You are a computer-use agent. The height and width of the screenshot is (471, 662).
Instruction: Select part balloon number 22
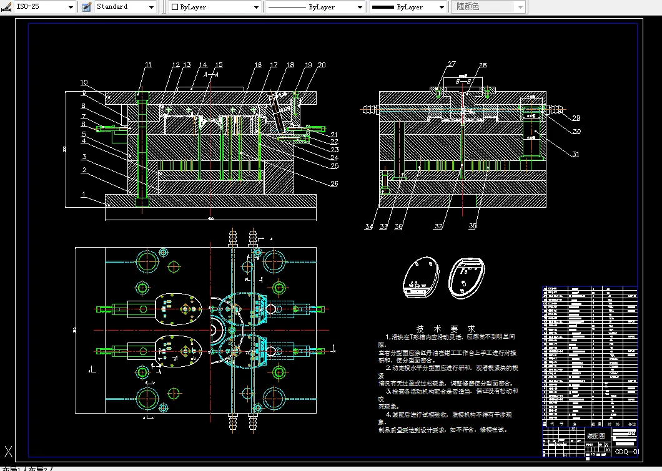coord(334,142)
